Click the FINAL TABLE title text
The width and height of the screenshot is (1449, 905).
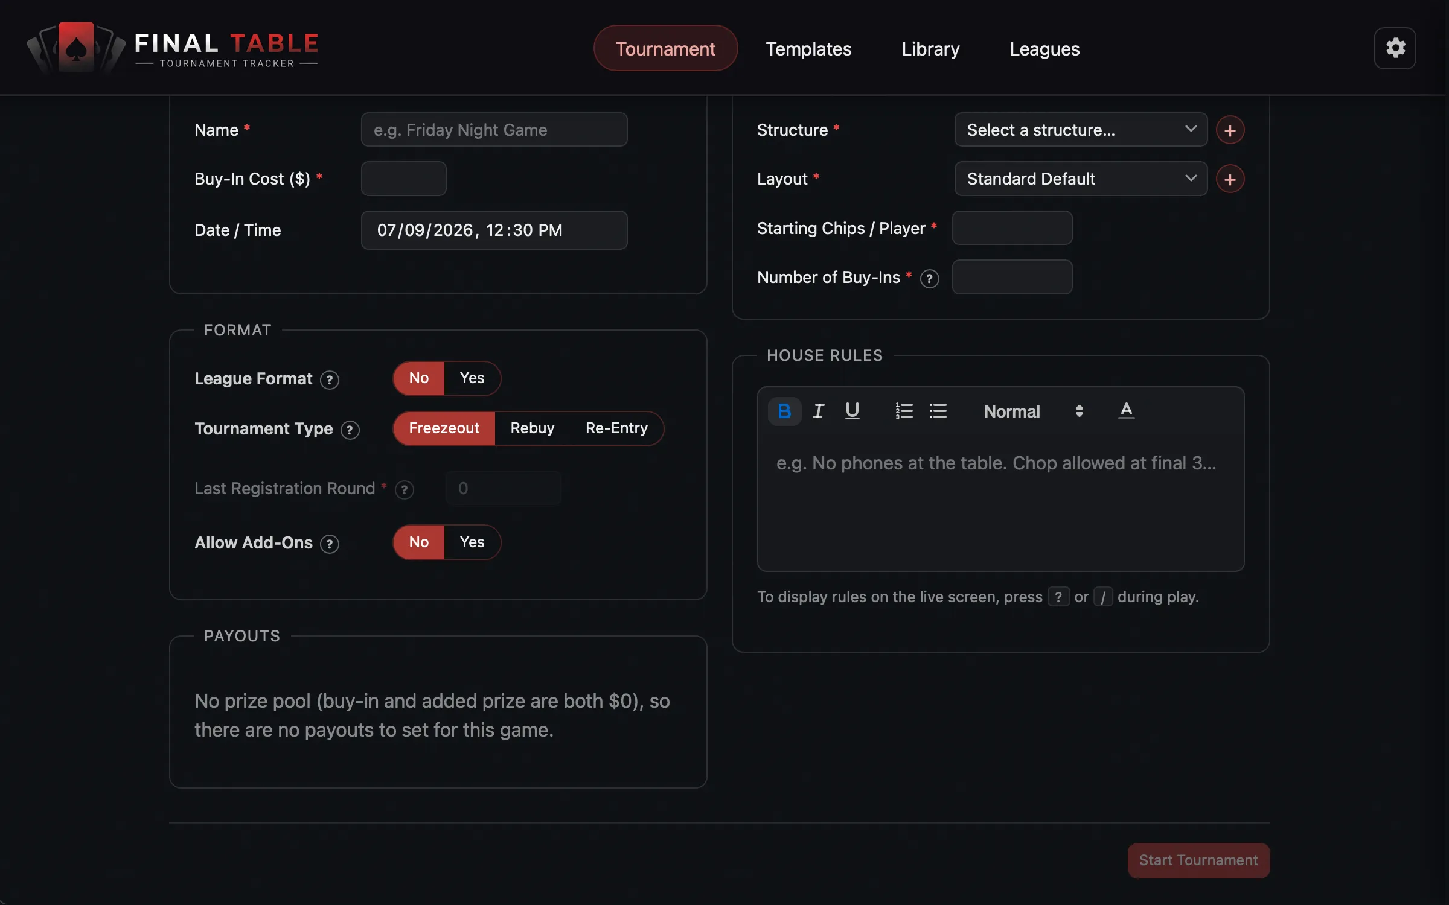click(x=226, y=43)
